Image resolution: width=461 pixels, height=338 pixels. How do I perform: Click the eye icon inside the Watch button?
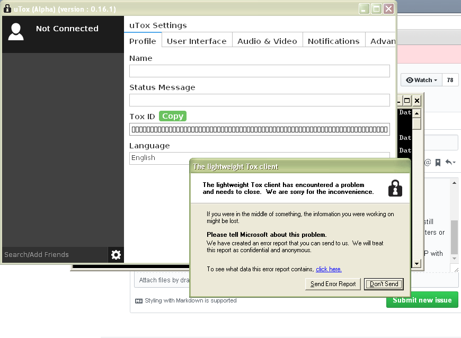coord(409,79)
